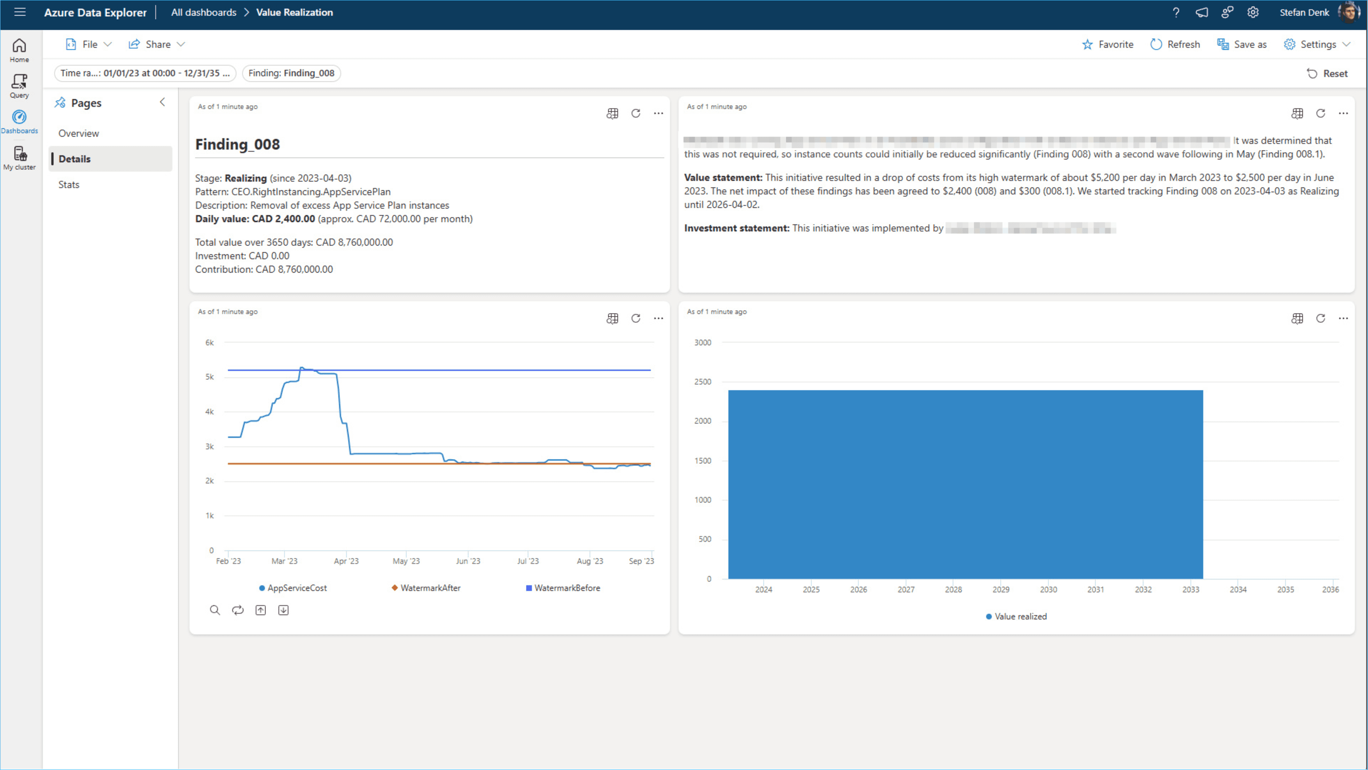Navigate to All dashboards breadcrumb
The height and width of the screenshot is (770, 1368).
click(x=203, y=12)
